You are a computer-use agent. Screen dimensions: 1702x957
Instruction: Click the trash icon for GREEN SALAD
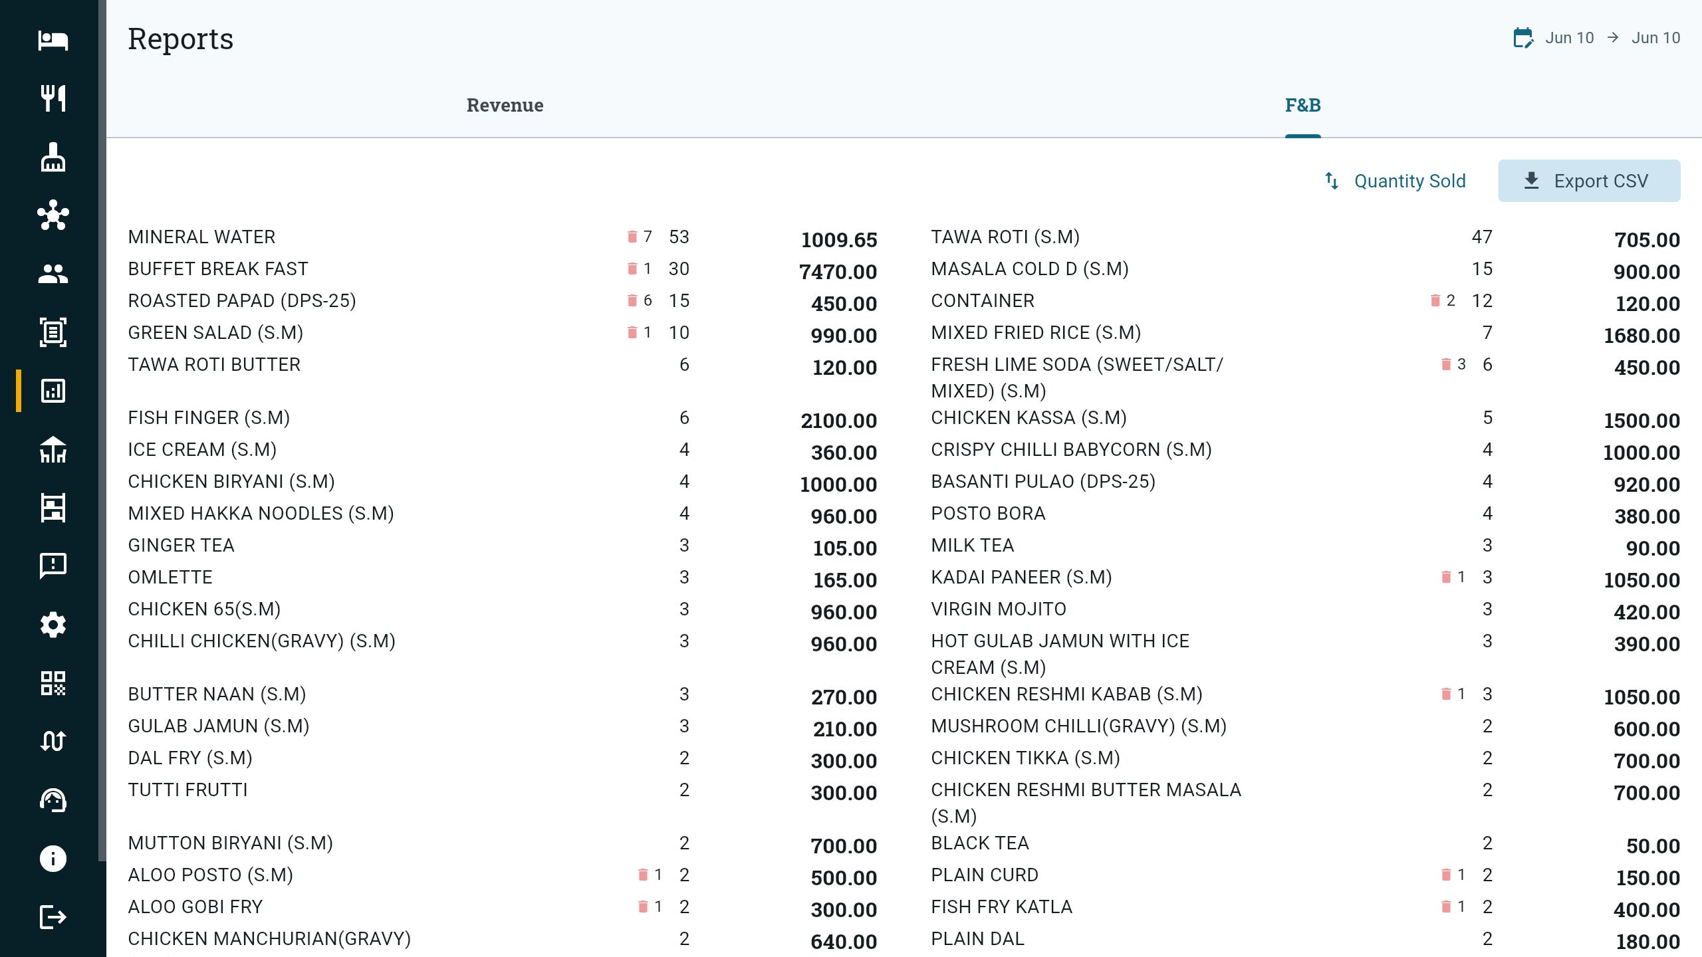point(632,332)
